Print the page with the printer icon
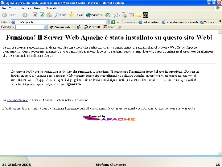222x167 pixels. pos(125,15)
